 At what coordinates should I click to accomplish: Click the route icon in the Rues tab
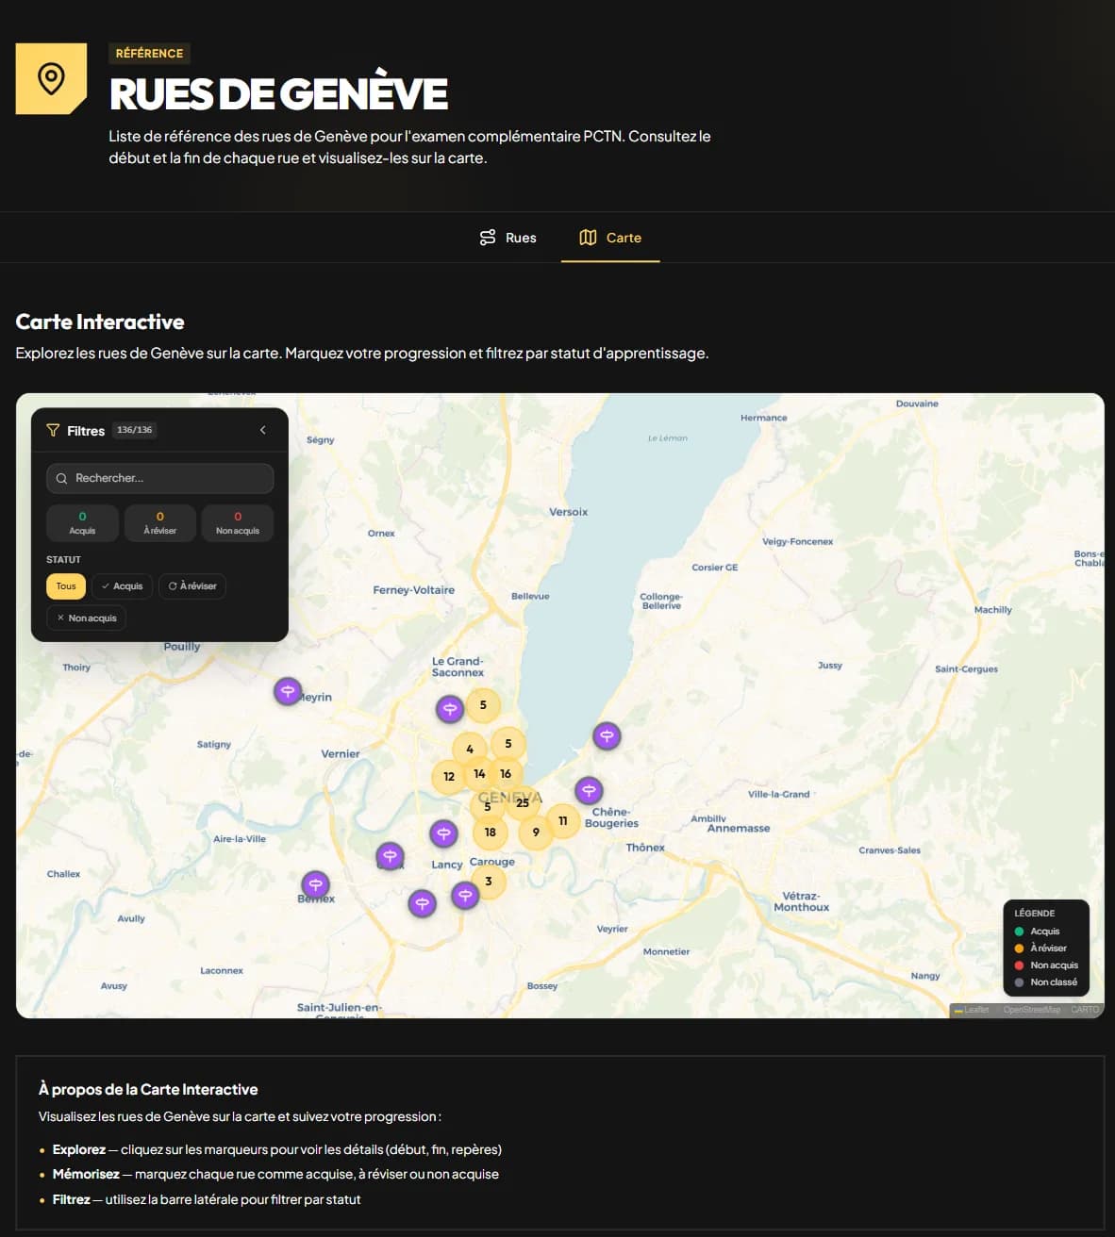coord(488,238)
